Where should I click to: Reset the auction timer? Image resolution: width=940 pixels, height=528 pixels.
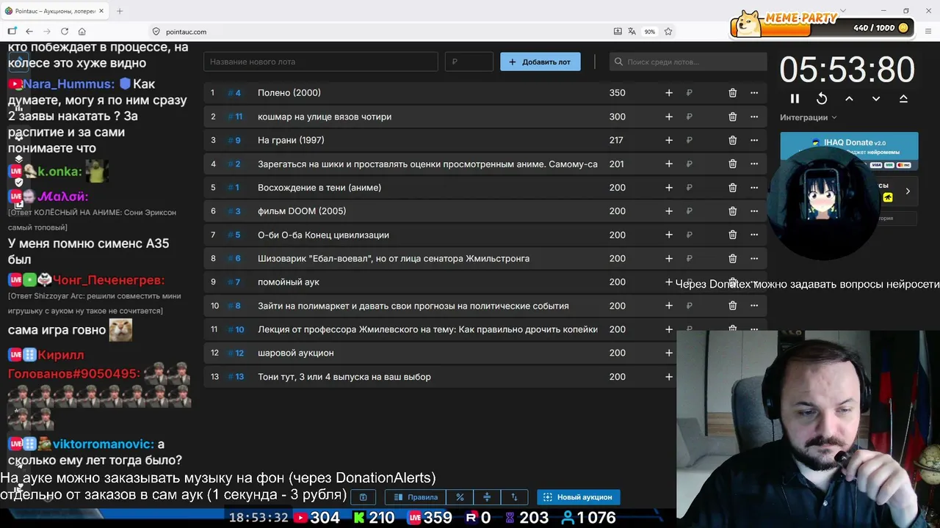coord(822,98)
